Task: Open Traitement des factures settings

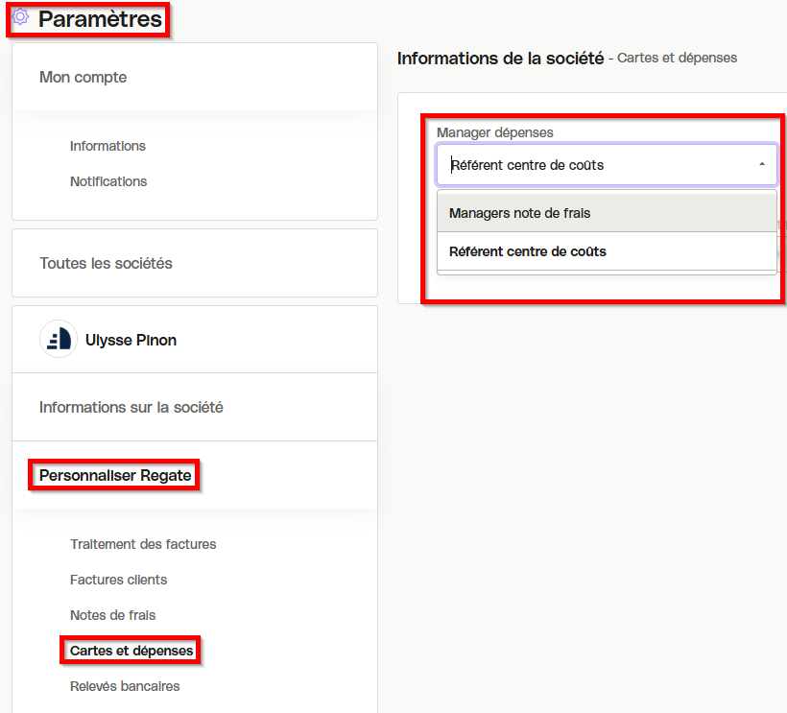Action: 143,544
